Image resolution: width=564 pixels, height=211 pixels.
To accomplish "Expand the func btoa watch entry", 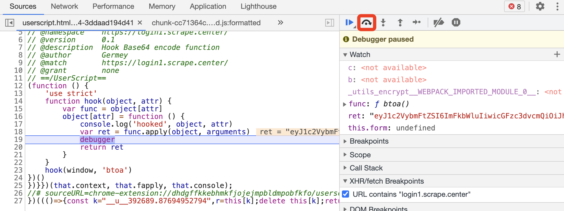I will 345,104.
